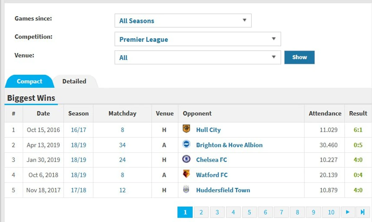Open the Hull City opponent link

208,130
